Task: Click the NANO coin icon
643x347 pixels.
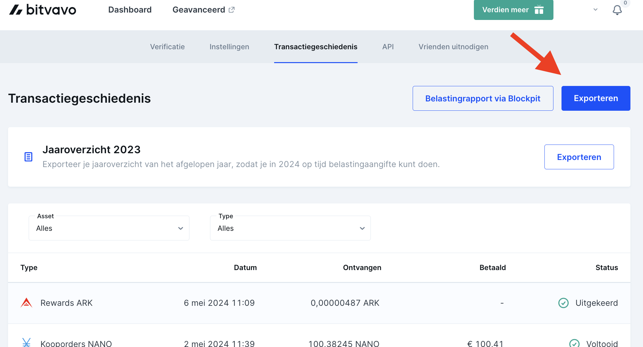Action: pyautogui.click(x=27, y=342)
